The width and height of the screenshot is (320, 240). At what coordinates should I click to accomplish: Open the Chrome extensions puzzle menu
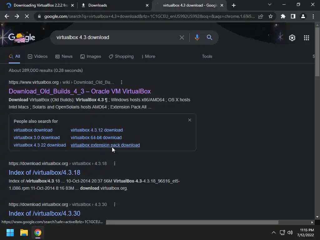(283, 16)
